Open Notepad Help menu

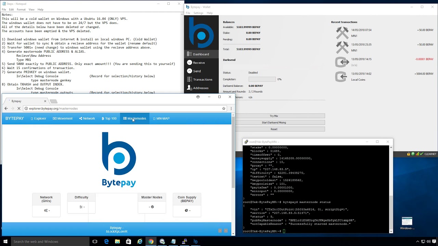tap(40, 10)
